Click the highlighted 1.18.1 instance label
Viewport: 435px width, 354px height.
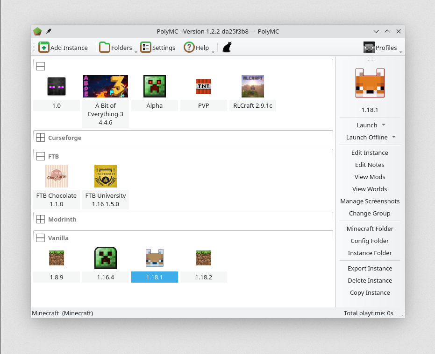(155, 277)
